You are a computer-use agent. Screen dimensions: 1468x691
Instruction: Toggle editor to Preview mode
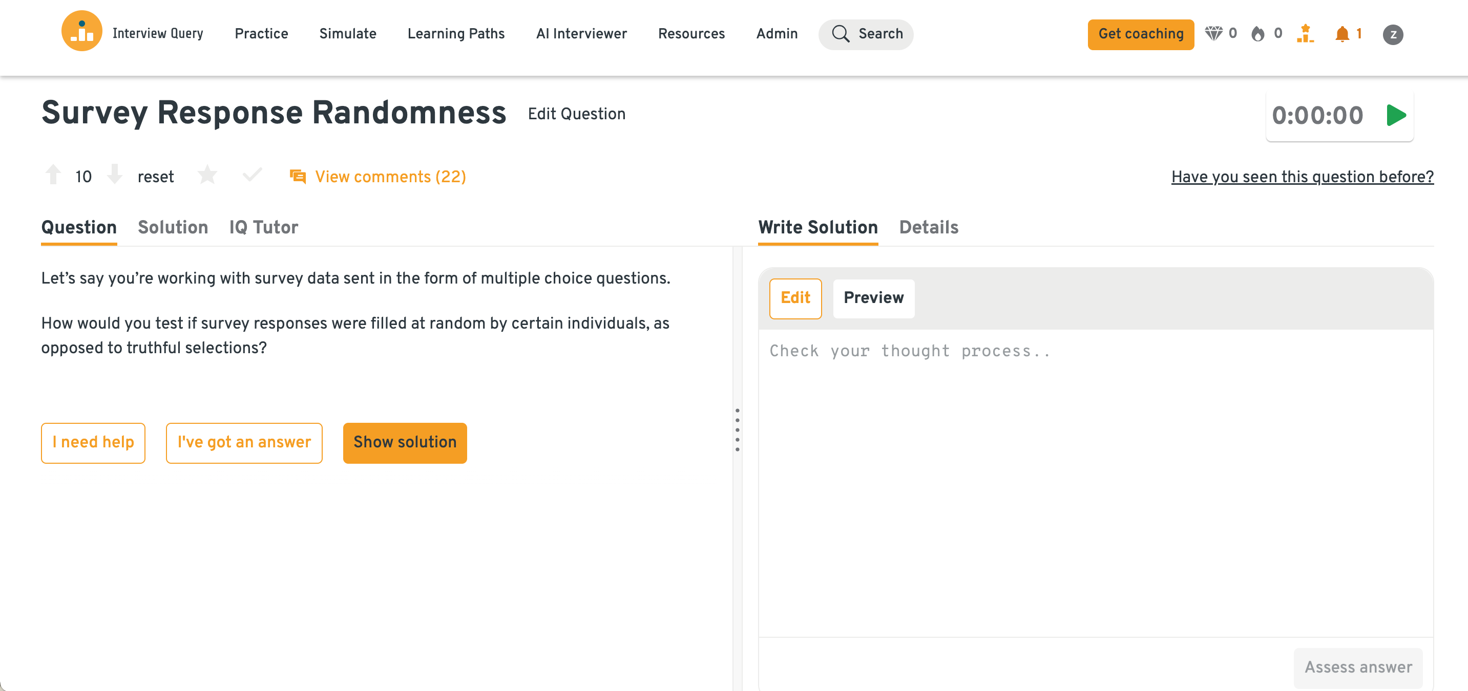pos(873,298)
